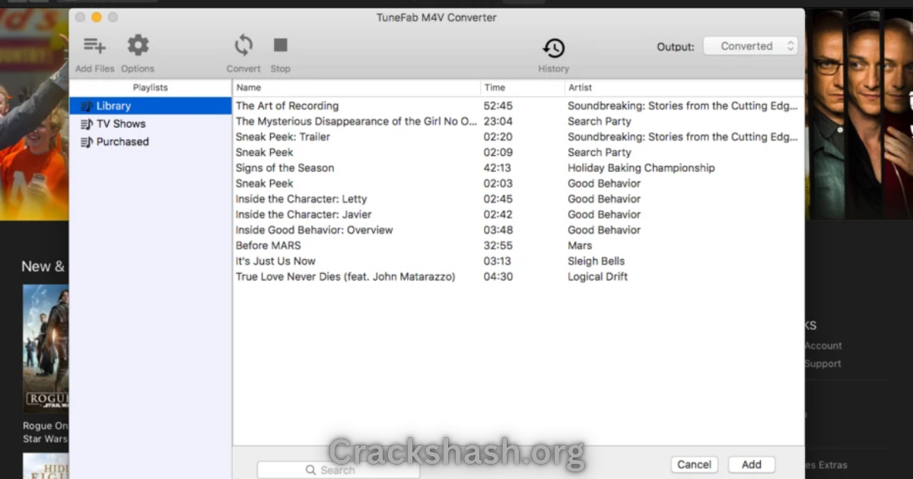Select Purchased in Playlists sidebar
Viewport: 913px width, 479px height.
pos(151,142)
